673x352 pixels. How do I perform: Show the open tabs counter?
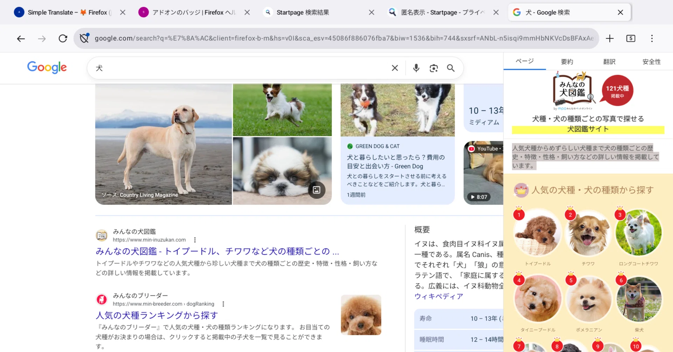(631, 39)
